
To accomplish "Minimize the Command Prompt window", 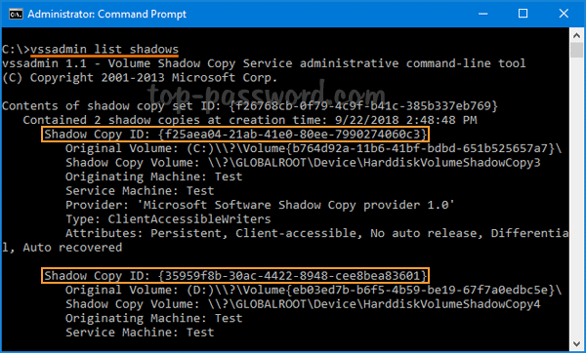I will (x=482, y=14).
